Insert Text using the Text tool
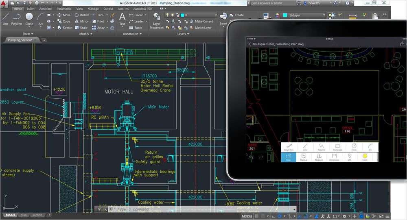Image resolution: width=407 pixels, height=220 pixels. coord(122,19)
